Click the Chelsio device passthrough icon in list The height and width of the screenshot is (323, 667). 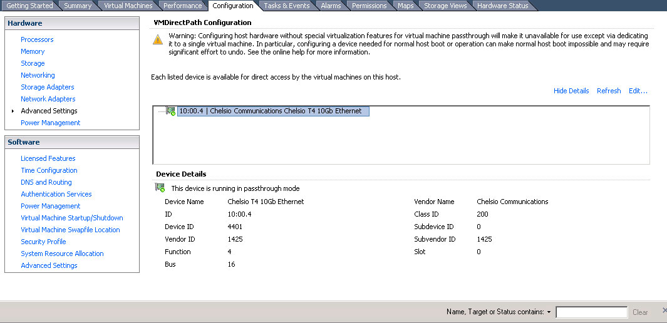tap(171, 111)
